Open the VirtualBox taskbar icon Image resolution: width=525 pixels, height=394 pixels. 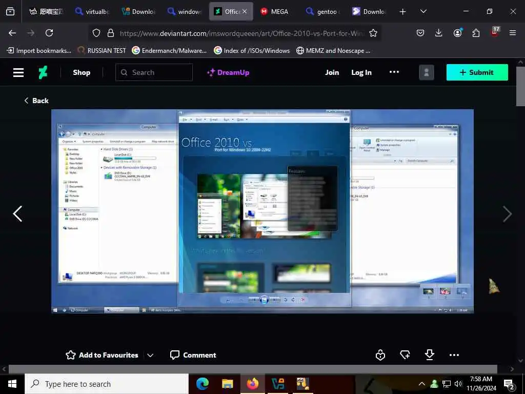(x=277, y=384)
